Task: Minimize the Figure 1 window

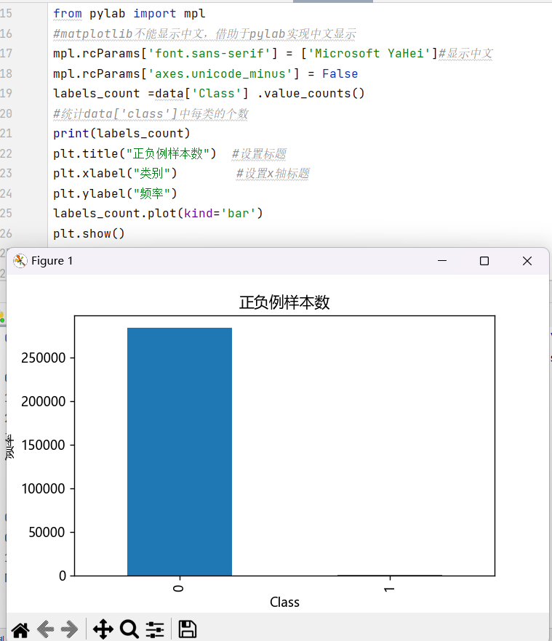Action: pos(442,261)
